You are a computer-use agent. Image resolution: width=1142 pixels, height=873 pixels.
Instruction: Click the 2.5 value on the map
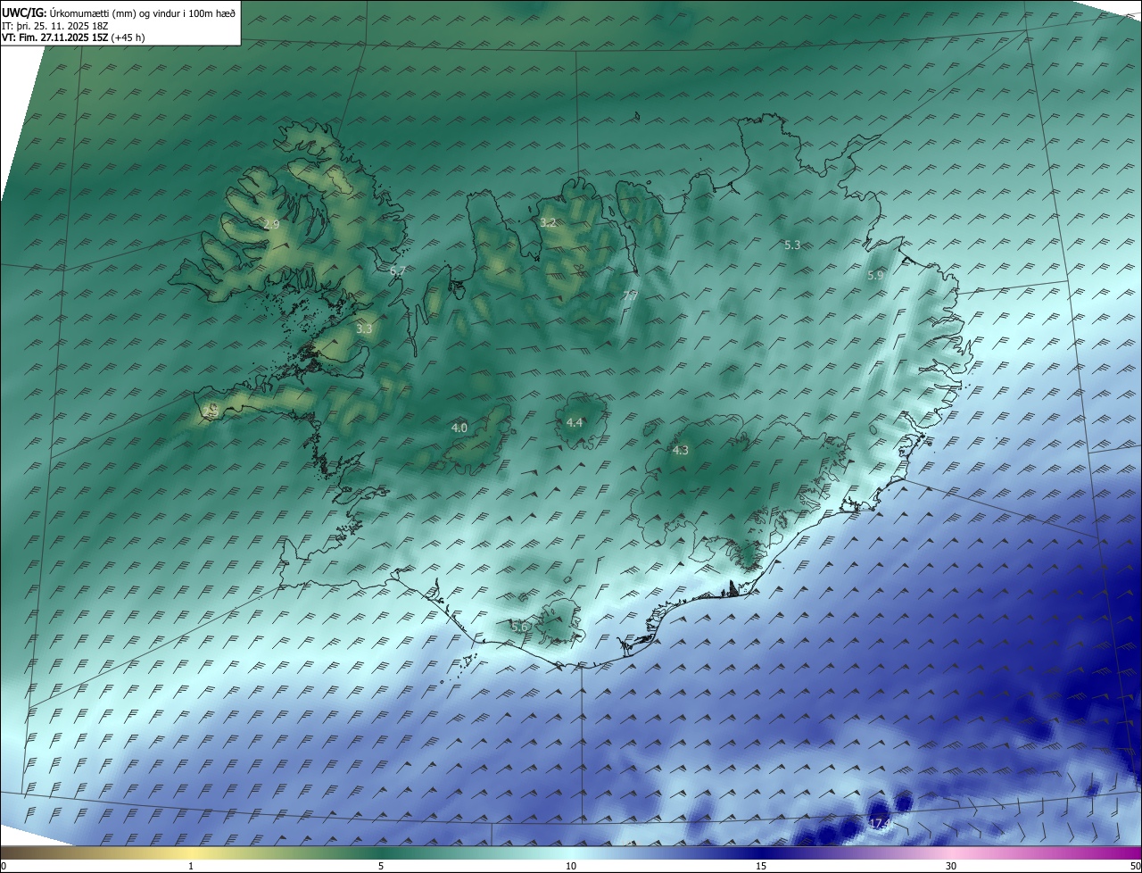pos(211,411)
